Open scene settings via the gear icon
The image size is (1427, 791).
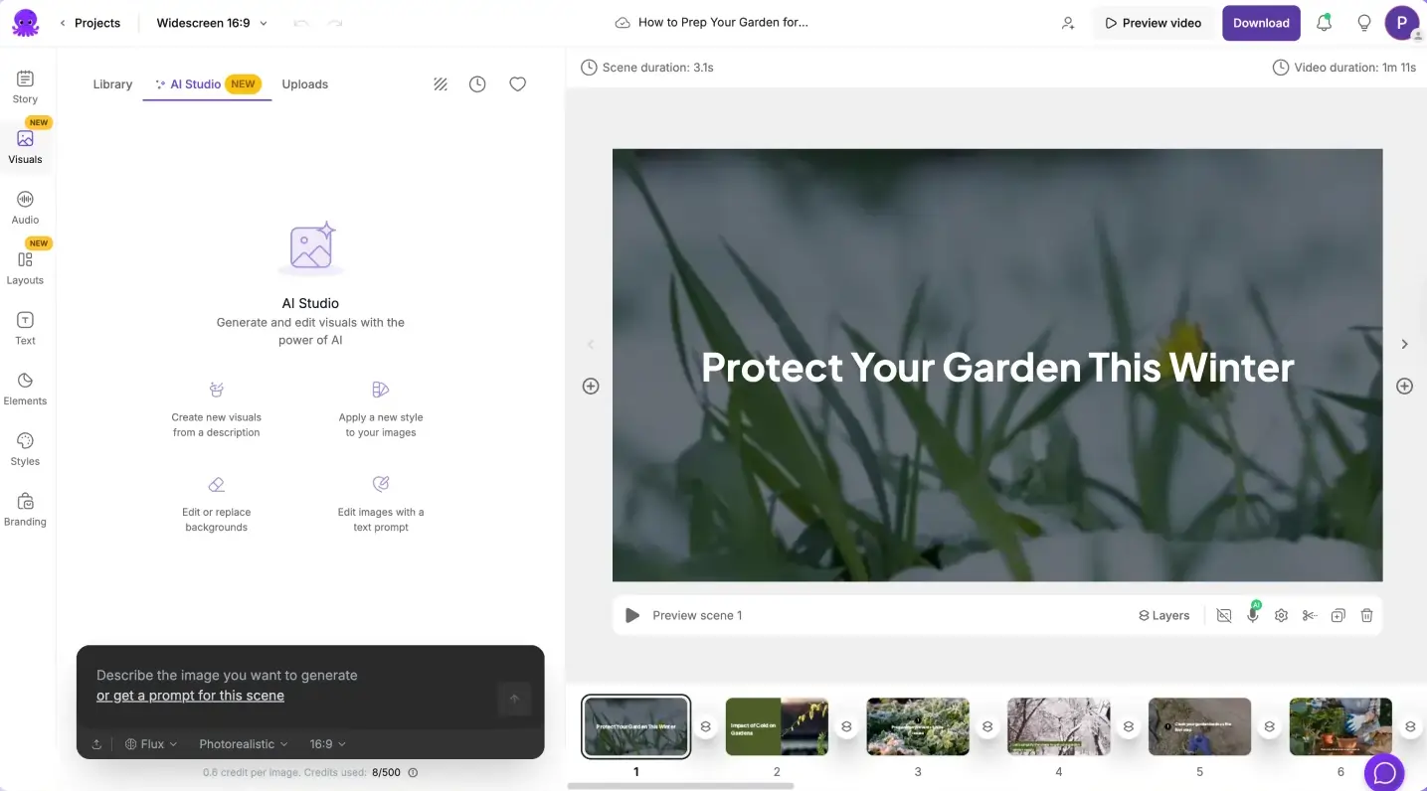(x=1281, y=615)
